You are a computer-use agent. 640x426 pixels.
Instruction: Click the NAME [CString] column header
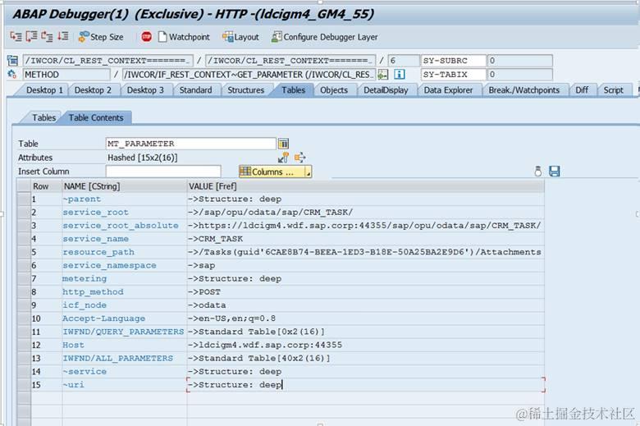click(124, 186)
